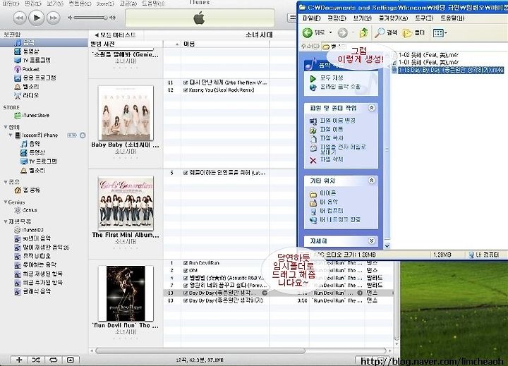
Task: Collapse the 장비 section in the sidebar
Action: click(6, 127)
